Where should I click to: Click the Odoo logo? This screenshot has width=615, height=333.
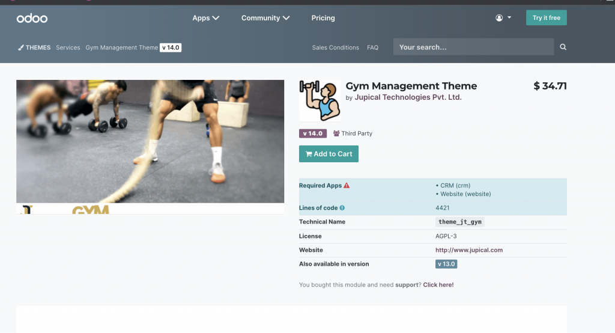click(32, 18)
